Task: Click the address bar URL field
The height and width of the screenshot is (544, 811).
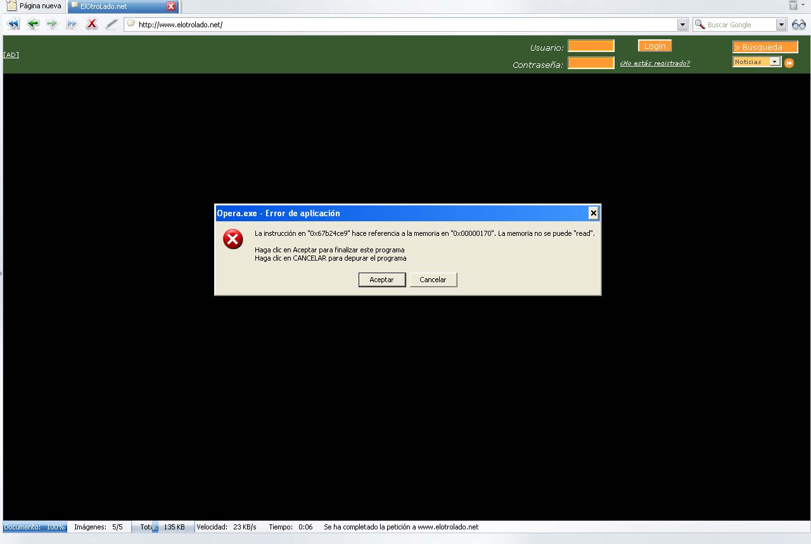Action: [406, 25]
